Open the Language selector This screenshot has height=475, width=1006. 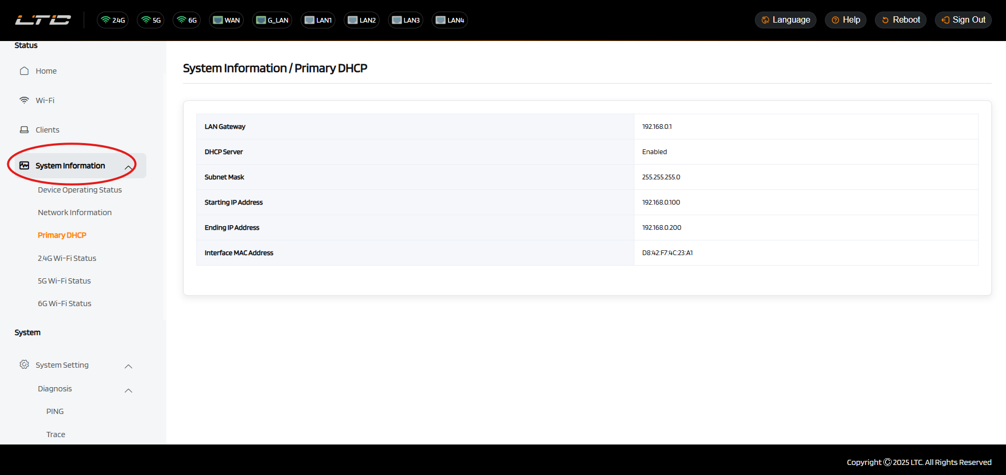pos(785,20)
